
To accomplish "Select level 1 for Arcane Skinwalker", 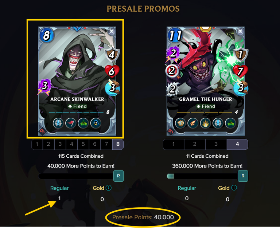I will [37, 144].
